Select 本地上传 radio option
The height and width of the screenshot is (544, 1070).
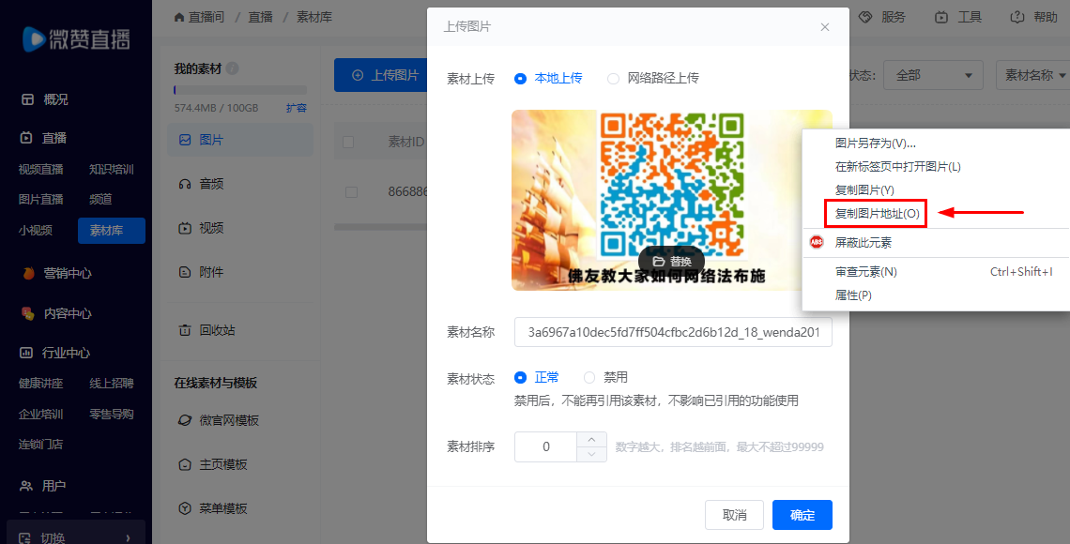pos(549,79)
